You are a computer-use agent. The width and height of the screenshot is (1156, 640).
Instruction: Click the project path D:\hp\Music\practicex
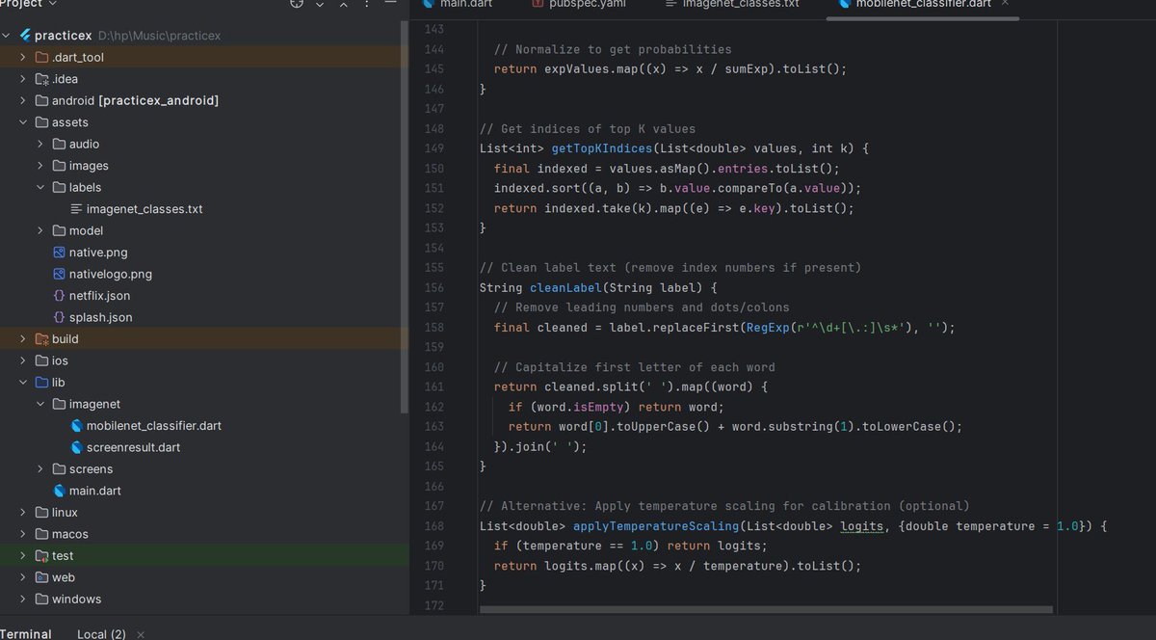pyautogui.click(x=160, y=36)
